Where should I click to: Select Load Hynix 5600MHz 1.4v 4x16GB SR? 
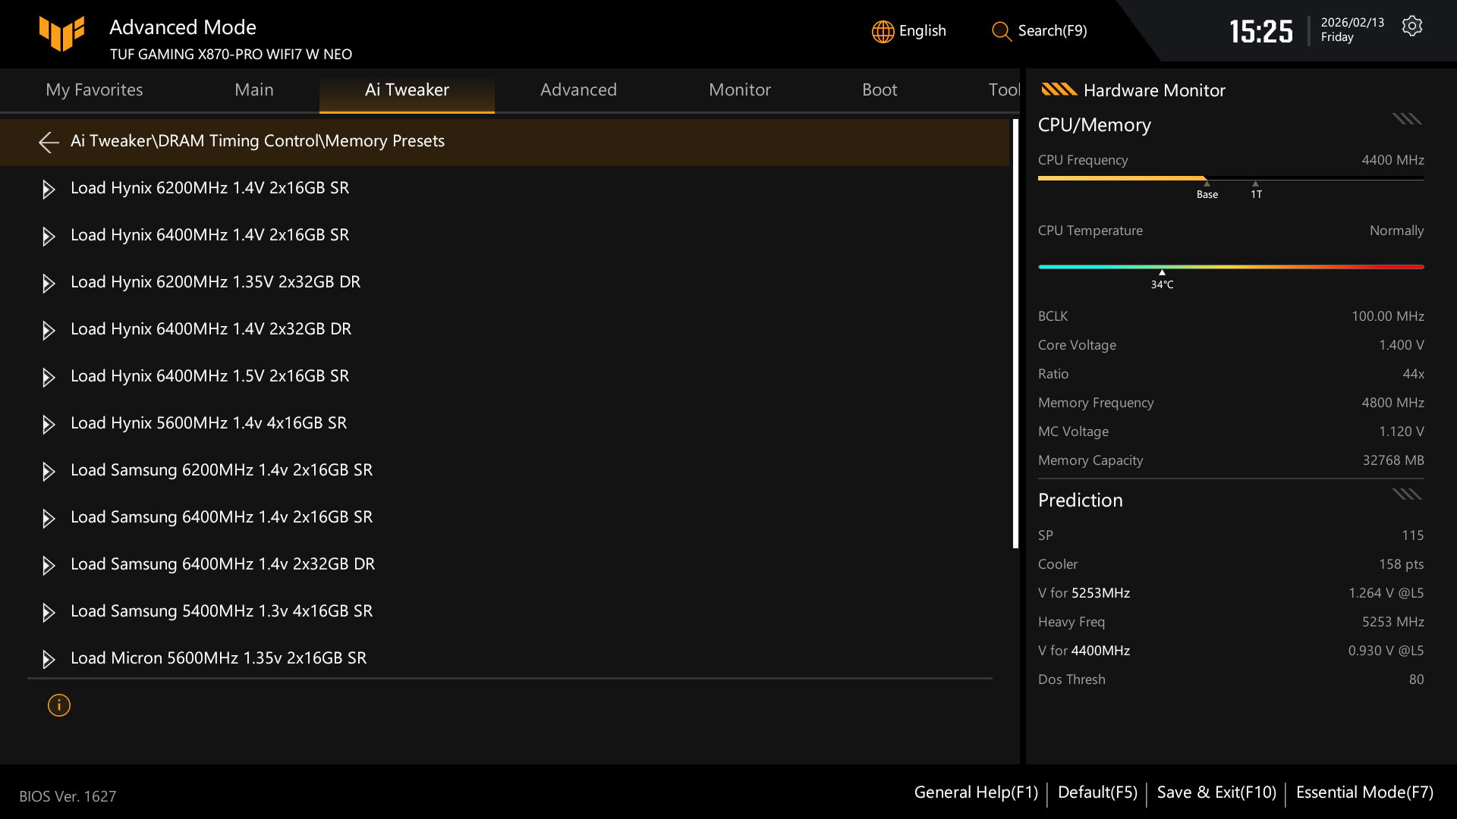pos(209,423)
